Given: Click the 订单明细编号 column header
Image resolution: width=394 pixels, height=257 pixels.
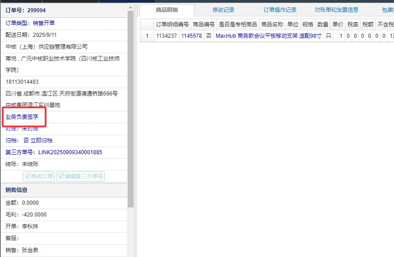Looking at the screenshot, I should [172, 25].
